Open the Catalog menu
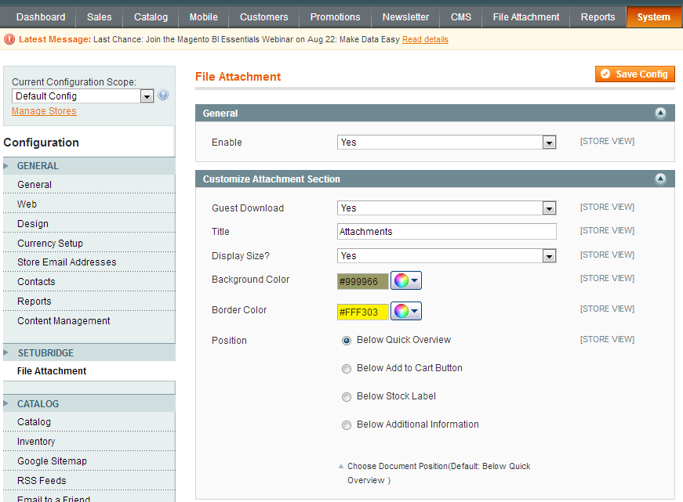Screen dimensions: 683x502 151,17
